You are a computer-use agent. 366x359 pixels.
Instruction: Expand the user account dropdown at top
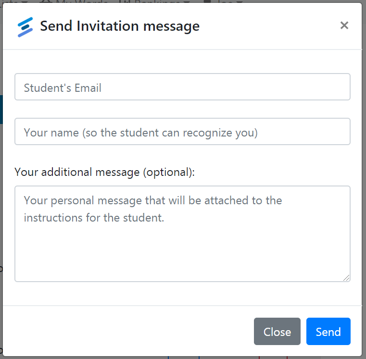pyautogui.click(x=223, y=1)
